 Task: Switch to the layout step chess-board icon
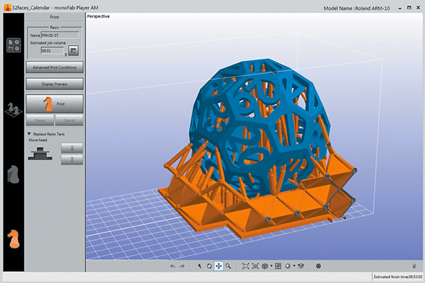(12, 110)
